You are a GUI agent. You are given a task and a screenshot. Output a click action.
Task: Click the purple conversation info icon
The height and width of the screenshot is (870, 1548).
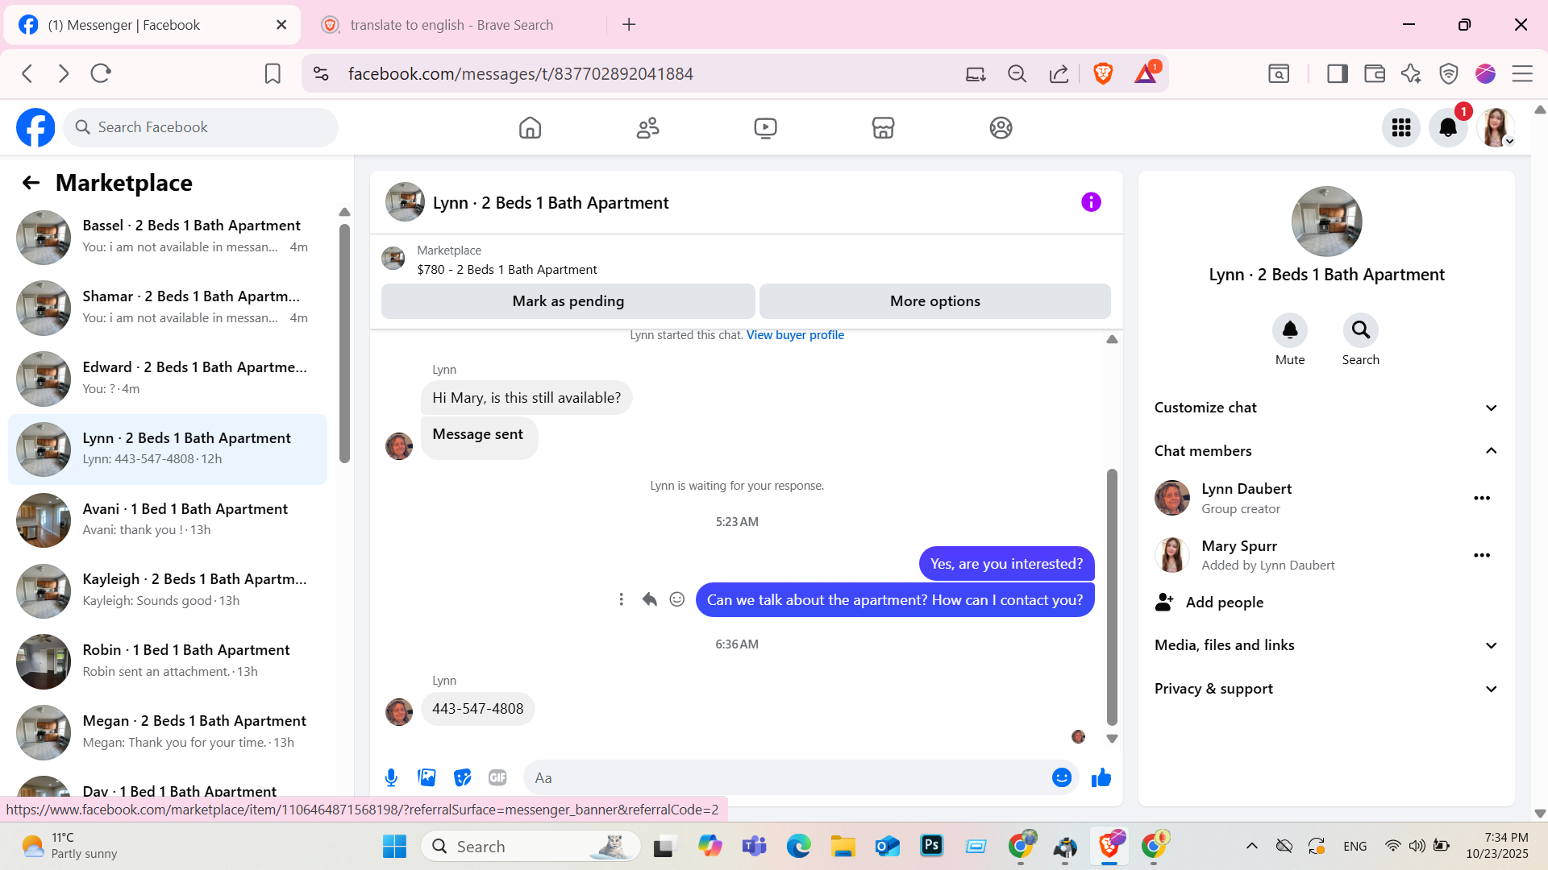coord(1091,202)
